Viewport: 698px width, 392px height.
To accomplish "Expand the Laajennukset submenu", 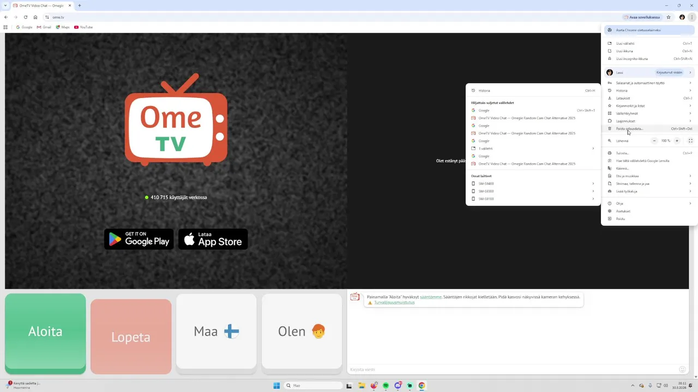I will pyautogui.click(x=649, y=121).
